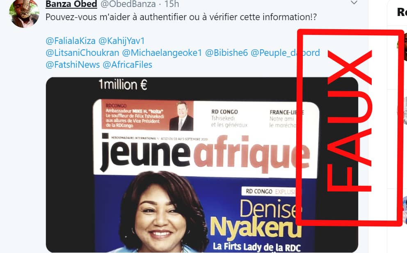Click the Ambassadeur Mike H. inset photo
Viewport: 407px width, 253px height.
(181, 116)
